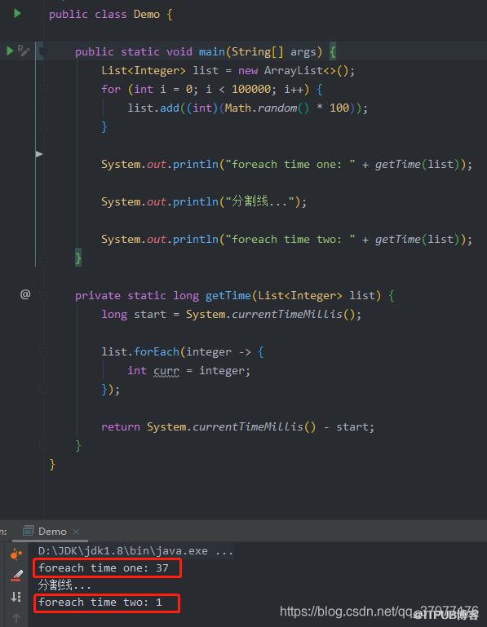The height and width of the screenshot is (627, 487).
Task: Click console output 'foreach time one: 37'
Action: (x=104, y=567)
